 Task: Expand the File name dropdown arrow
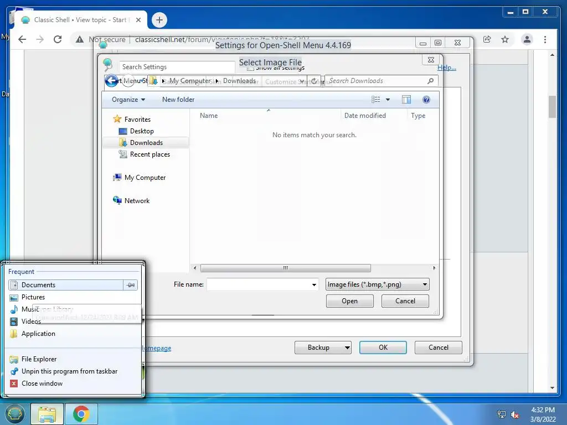(314, 285)
